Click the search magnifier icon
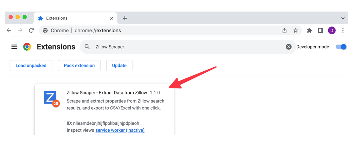 [87, 47]
